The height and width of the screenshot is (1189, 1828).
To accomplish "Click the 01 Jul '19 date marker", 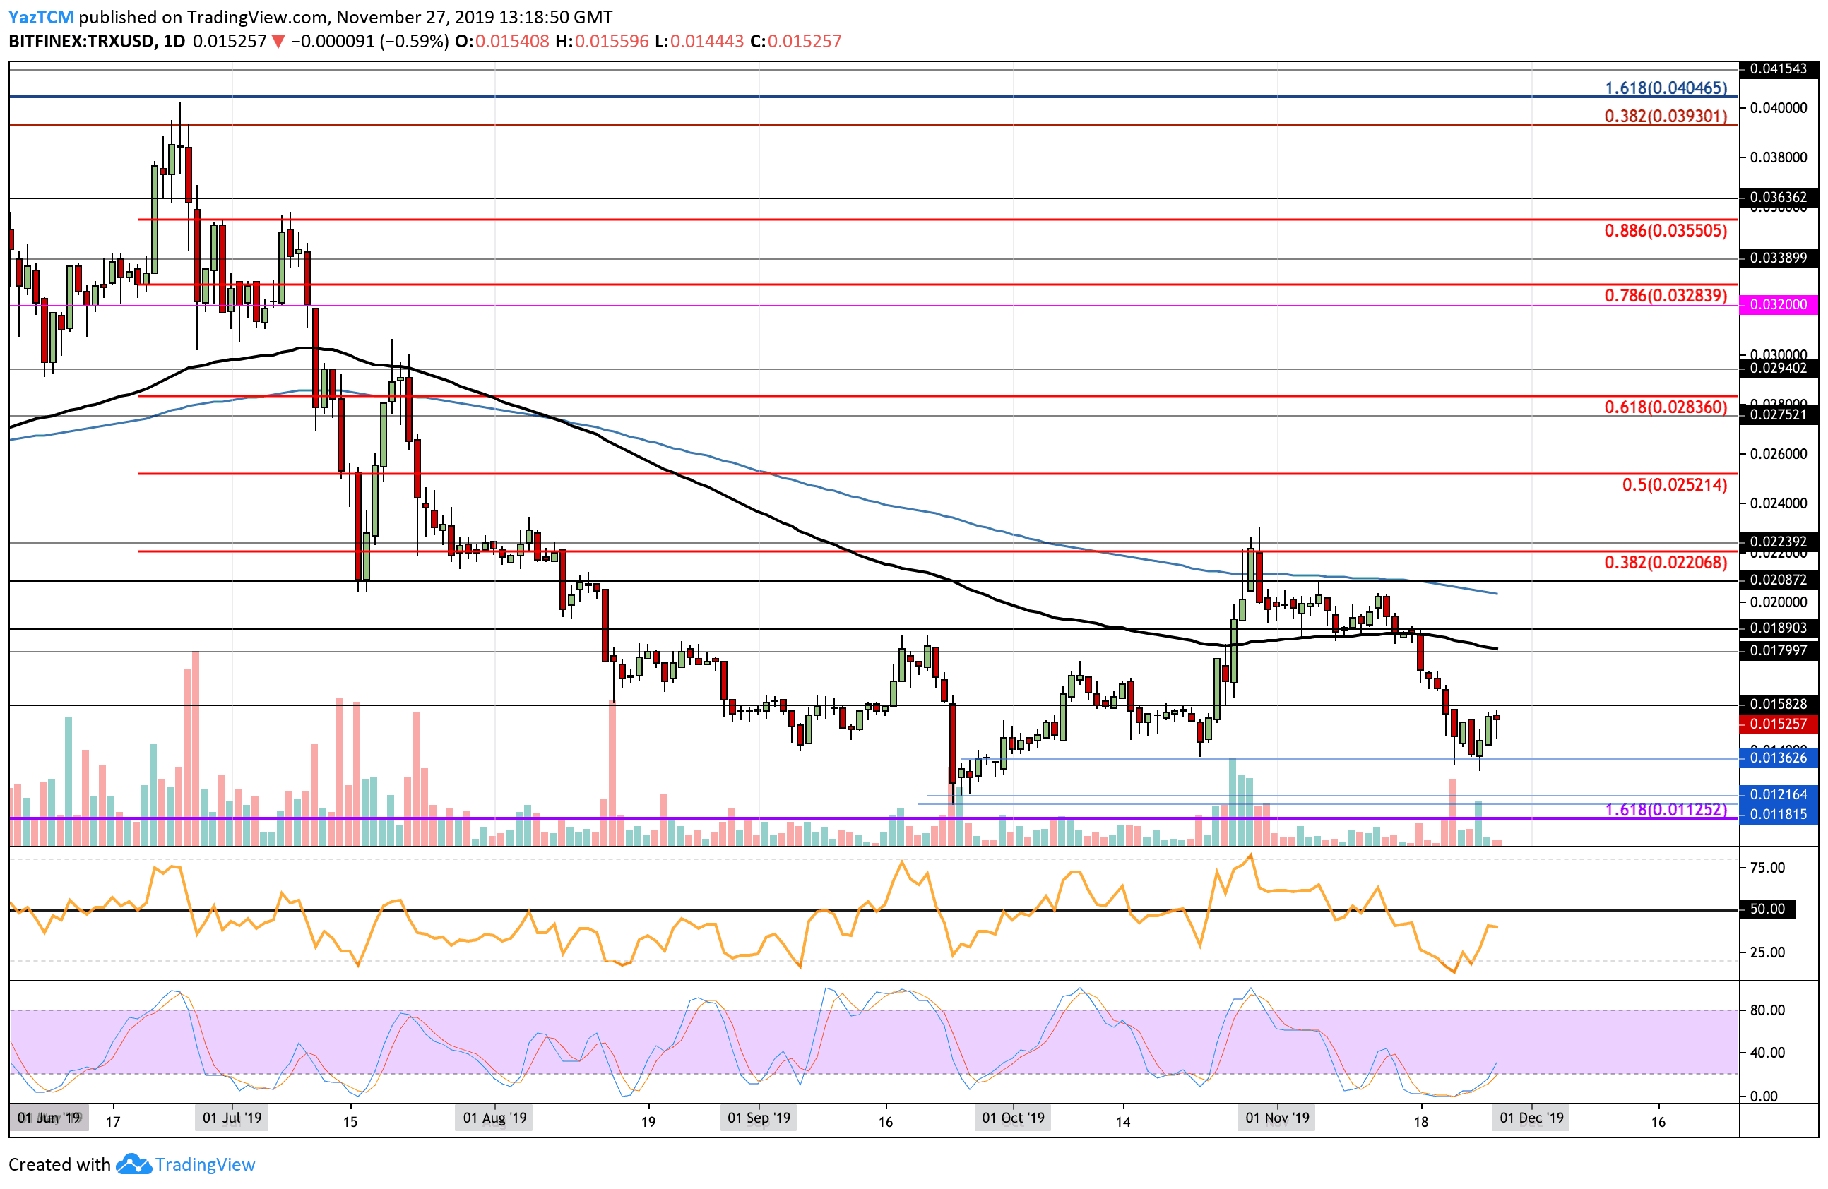I will [x=232, y=1118].
